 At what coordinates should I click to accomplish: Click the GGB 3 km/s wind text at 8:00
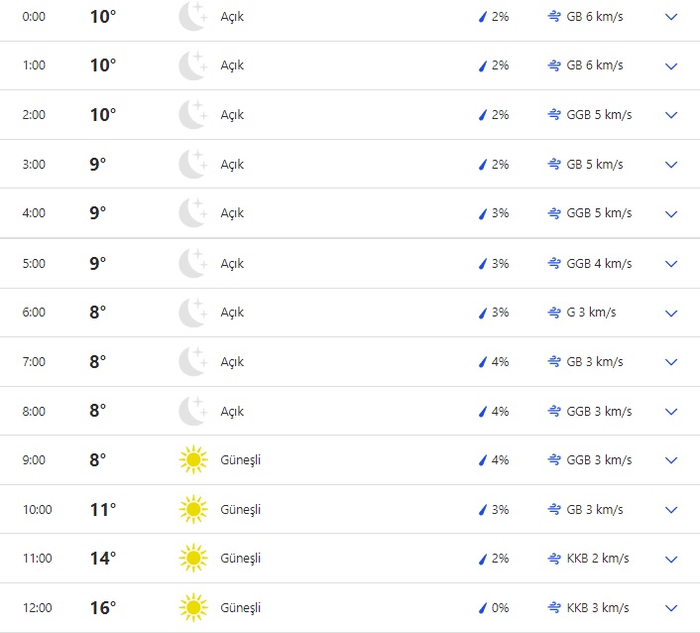coord(599,411)
